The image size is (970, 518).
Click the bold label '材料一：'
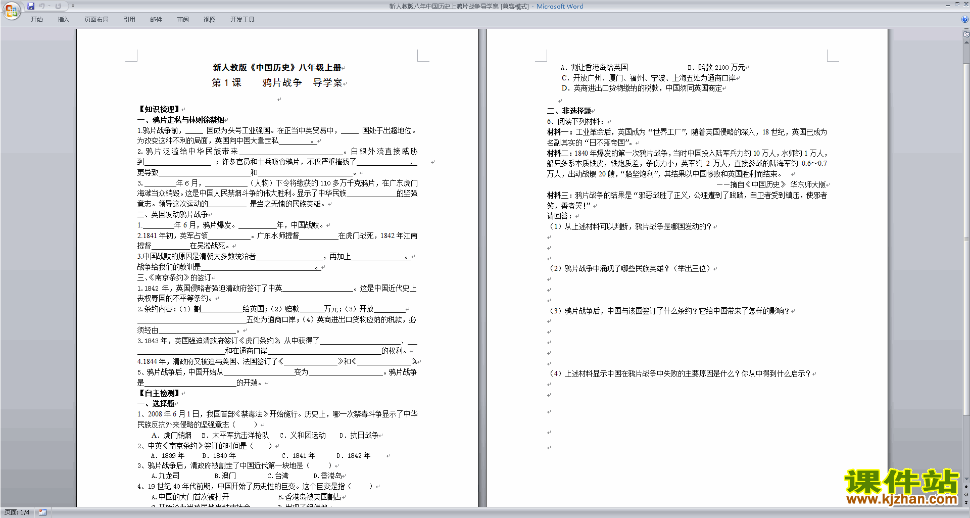pos(561,132)
